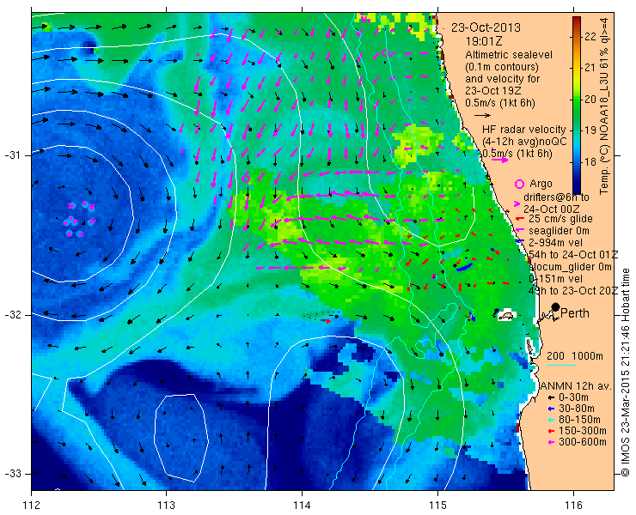Click the magenta HF radar scale arrow
This screenshot has height=515, width=636.
499,160
